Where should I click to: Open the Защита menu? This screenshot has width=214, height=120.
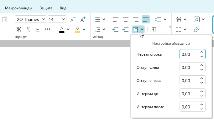click(46, 8)
